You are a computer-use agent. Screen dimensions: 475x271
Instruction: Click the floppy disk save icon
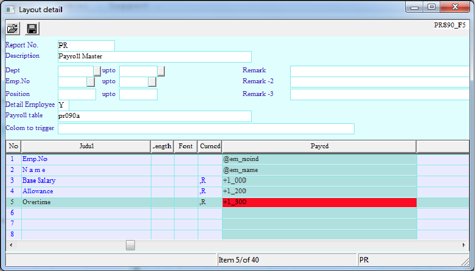pos(32,29)
